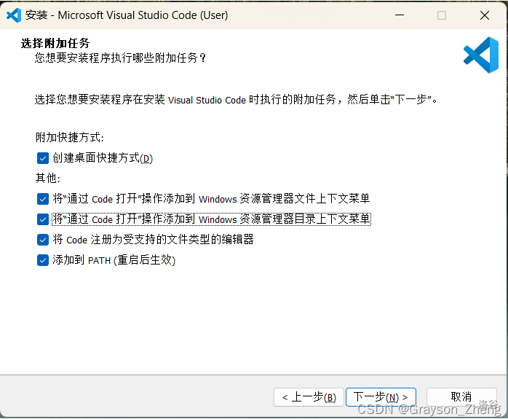
Task: Click the 选择附加任务 heading text
Action: (55, 43)
